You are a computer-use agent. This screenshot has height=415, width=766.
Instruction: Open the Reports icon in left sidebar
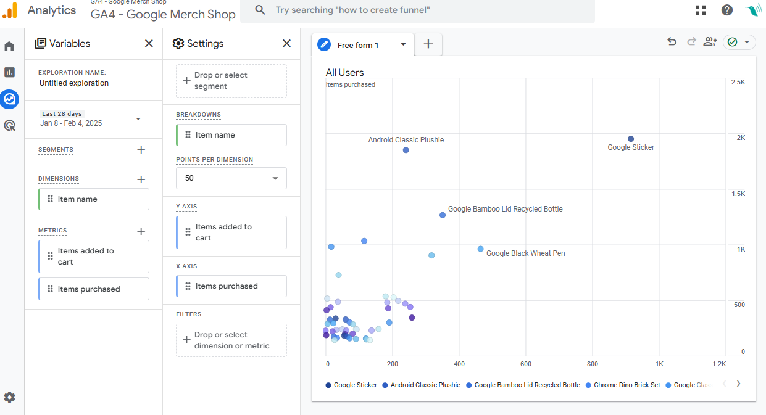(9, 72)
